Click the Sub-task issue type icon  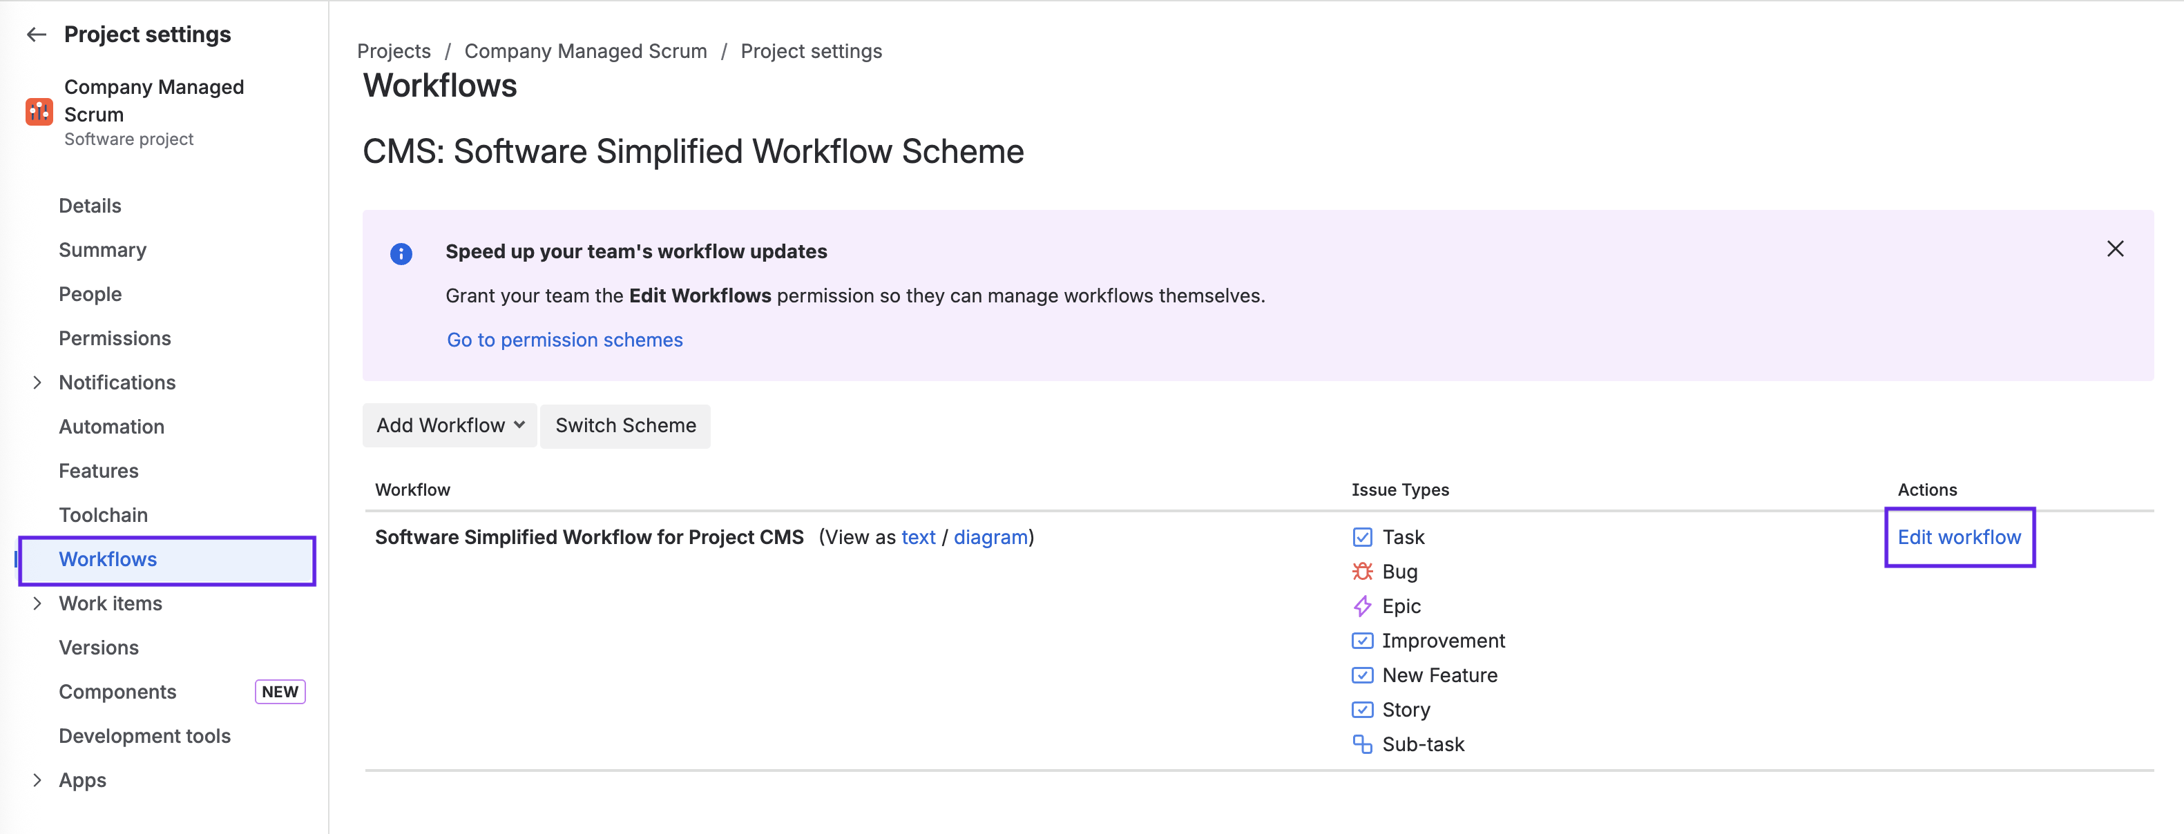pos(1363,744)
